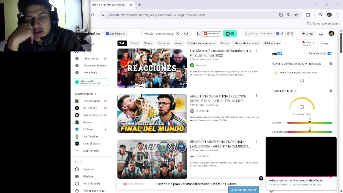Open the media control icon in Chrome toolbar
343x193 pixels.
[321, 15]
